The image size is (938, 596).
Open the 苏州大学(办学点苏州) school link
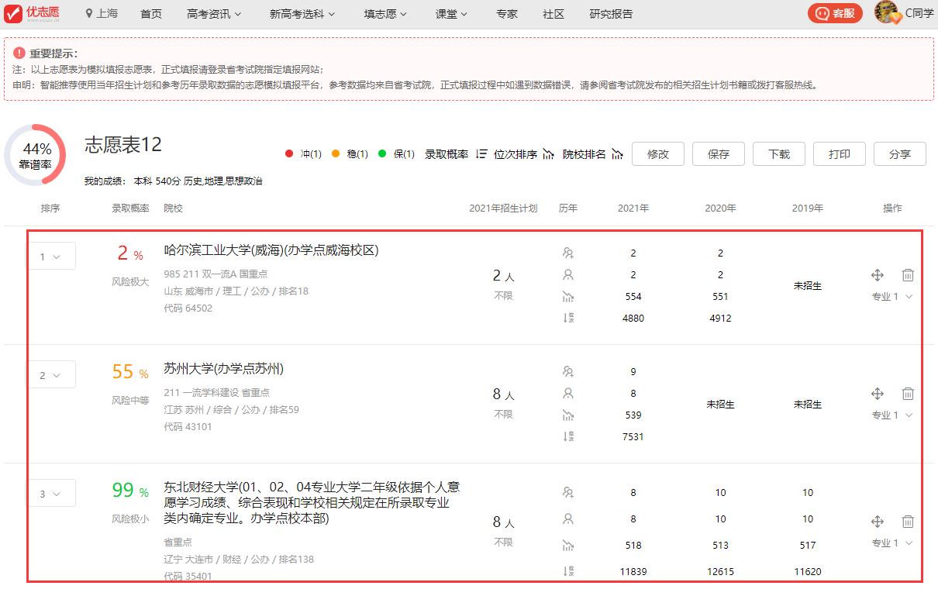click(x=224, y=368)
